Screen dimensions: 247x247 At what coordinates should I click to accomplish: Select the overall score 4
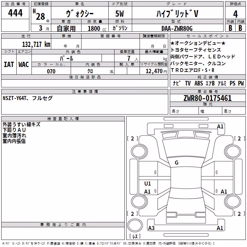pos(235,14)
